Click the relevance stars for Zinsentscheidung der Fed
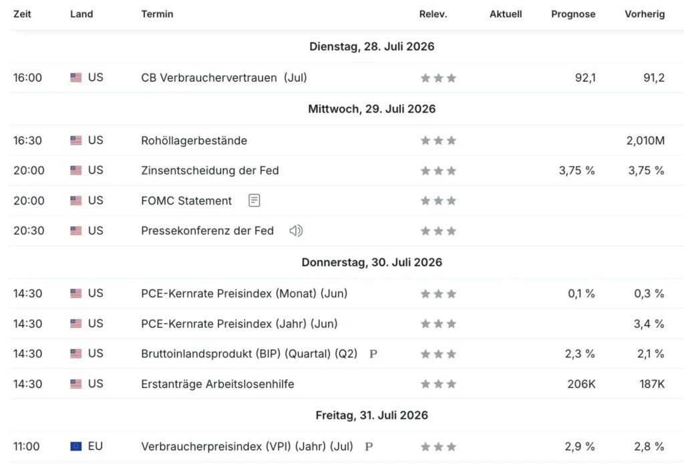The image size is (684, 470). point(438,171)
